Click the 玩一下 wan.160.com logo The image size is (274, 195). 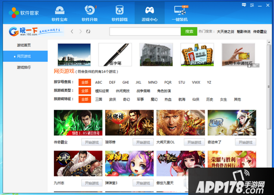coord(36,31)
